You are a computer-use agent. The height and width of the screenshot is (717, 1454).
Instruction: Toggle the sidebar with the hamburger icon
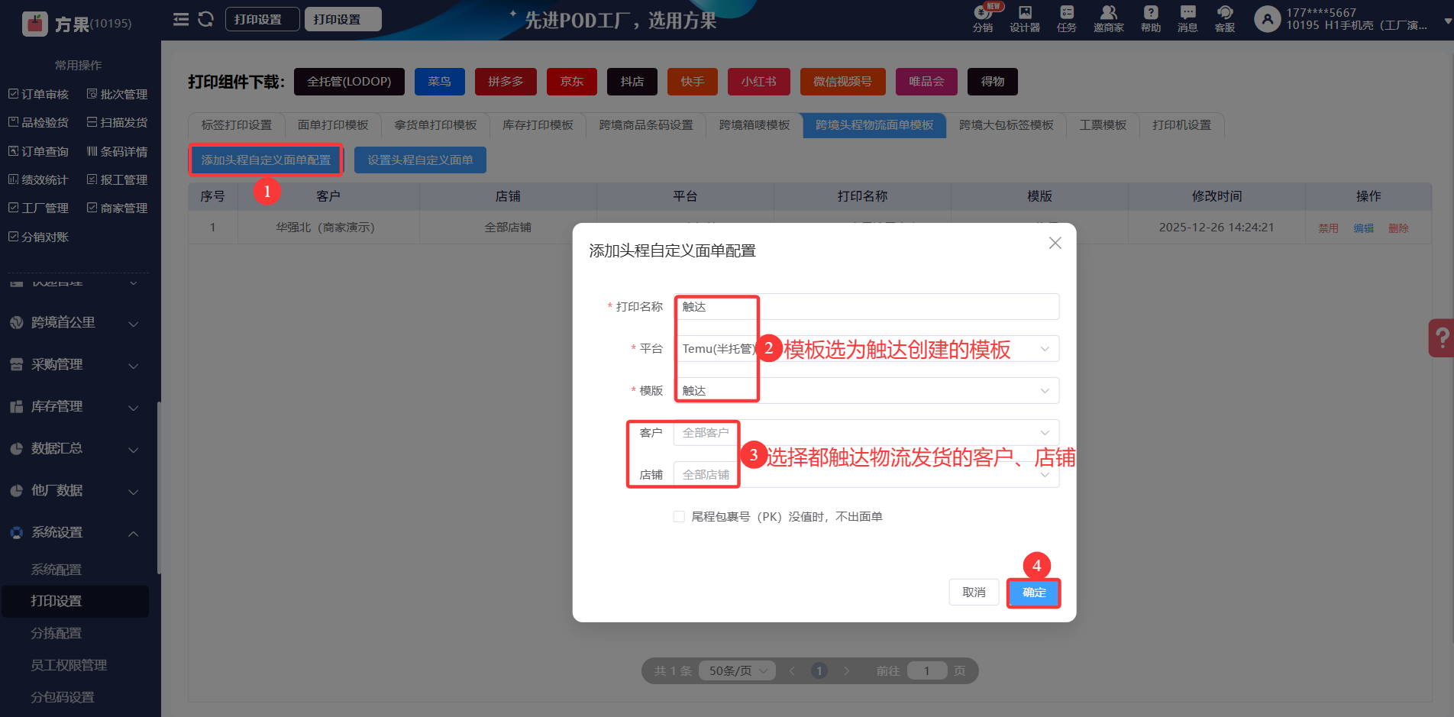[x=181, y=19]
